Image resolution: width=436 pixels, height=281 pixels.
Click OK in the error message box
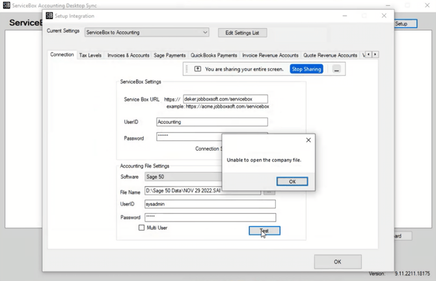(292, 182)
